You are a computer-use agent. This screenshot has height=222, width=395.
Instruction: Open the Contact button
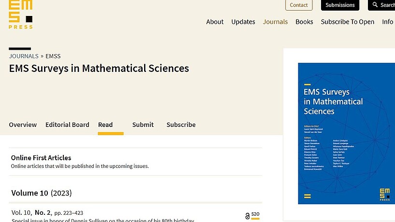(299, 5)
